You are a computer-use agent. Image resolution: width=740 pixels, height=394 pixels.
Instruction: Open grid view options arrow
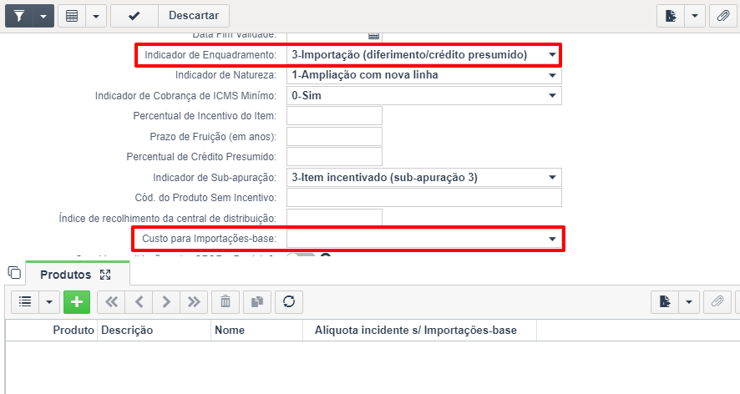96,16
